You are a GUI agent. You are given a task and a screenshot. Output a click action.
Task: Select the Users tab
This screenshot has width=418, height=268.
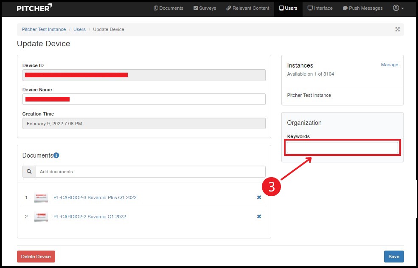click(x=288, y=8)
